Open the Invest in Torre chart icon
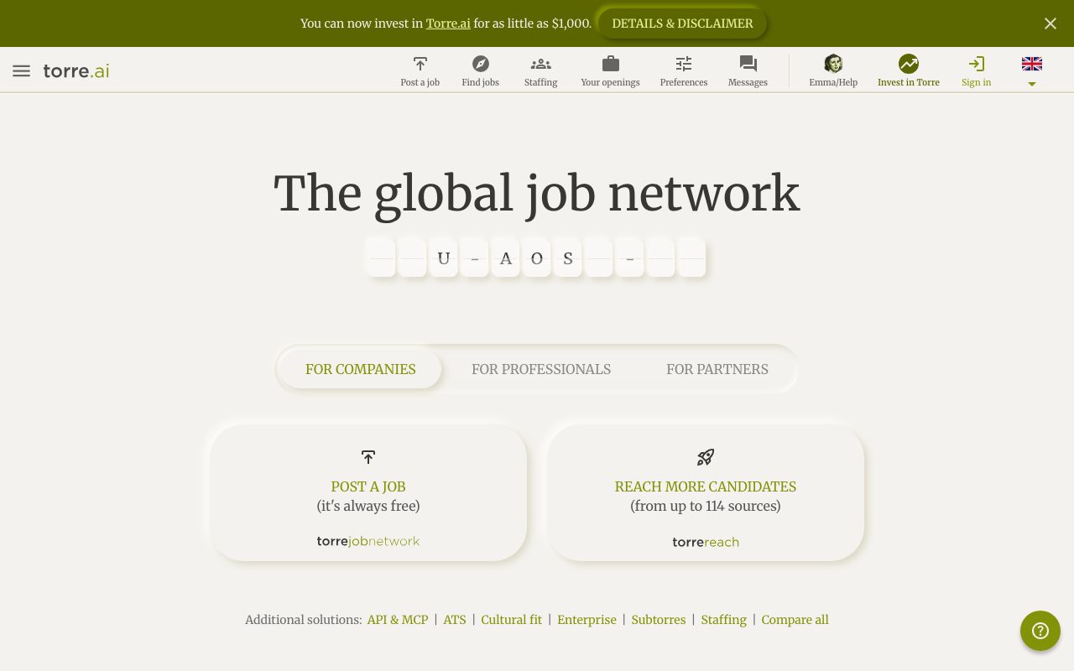 pyautogui.click(x=909, y=64)
